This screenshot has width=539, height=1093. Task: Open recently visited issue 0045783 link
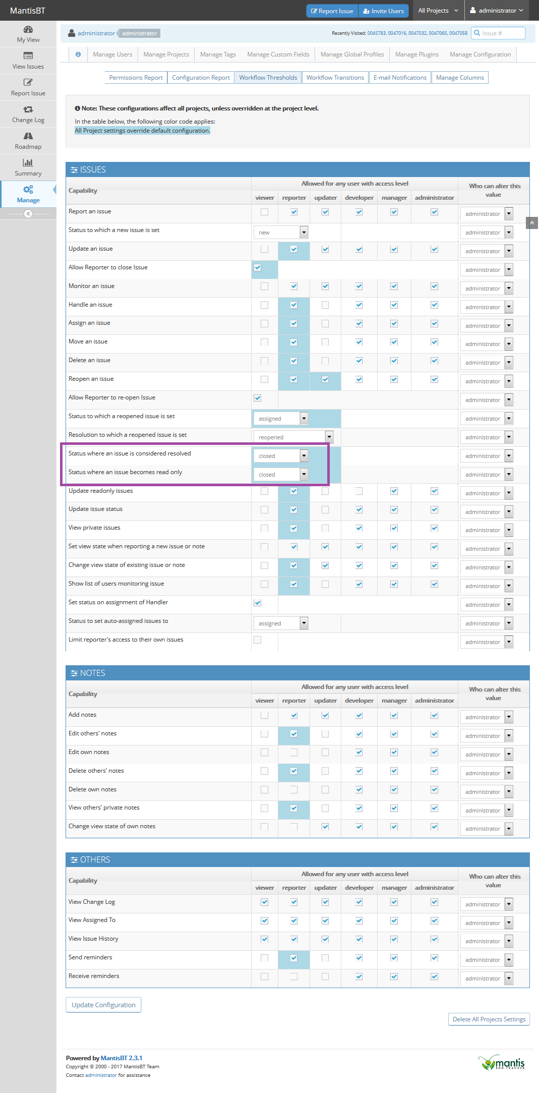tap(376, 33)
